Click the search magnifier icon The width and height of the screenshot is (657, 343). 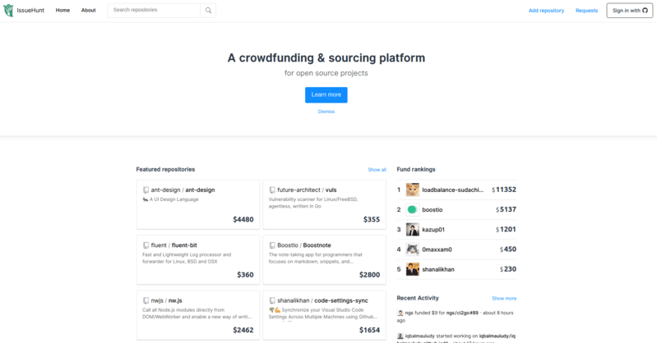point(209,11)
